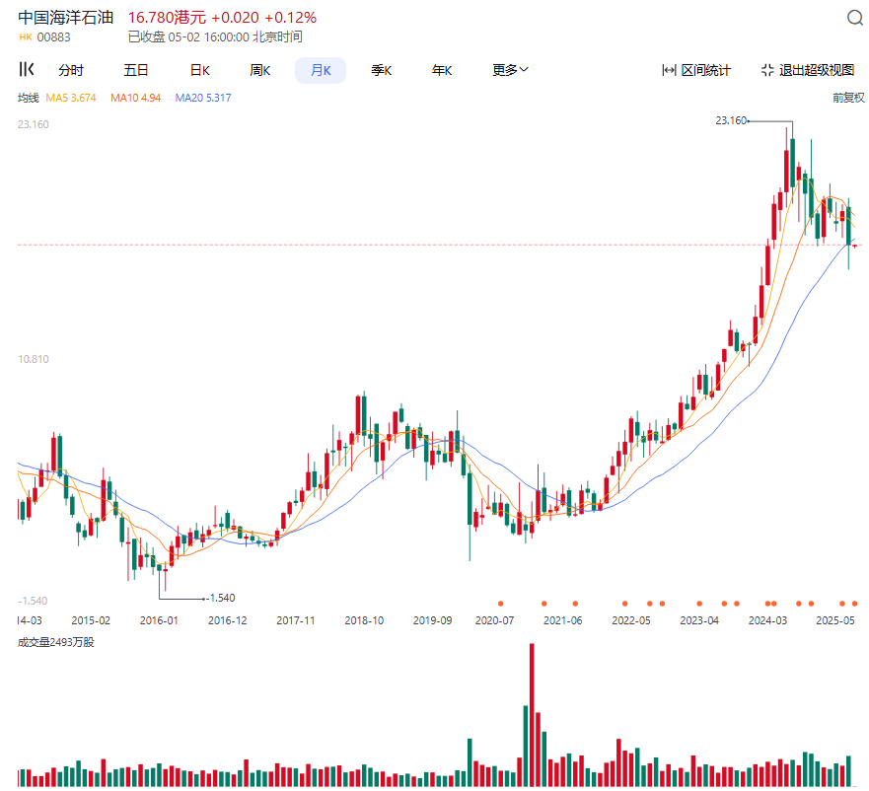Click the stock name 中国海洋石油
The width and height of the screenshot is (869, 791).
pos(66,18)
